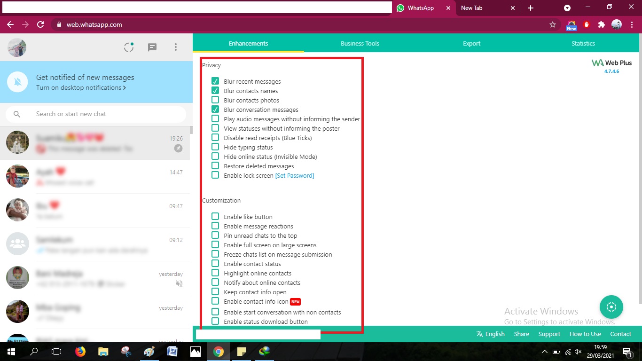Screen dimensions: 642x361
Task: Switch to the Business Tools tab
Action: click(360, 43)
